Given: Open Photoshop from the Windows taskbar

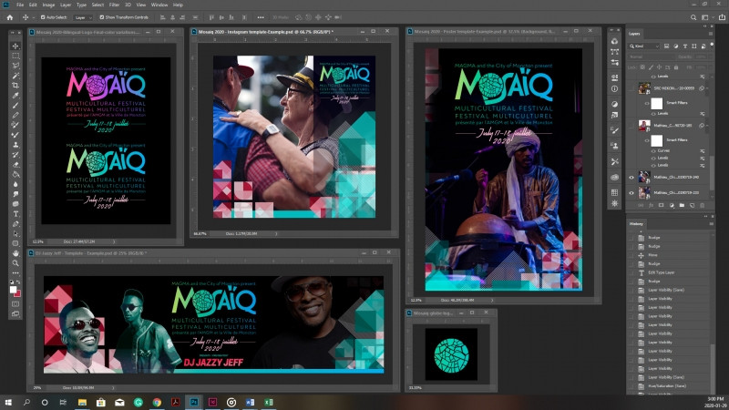Looking at the screenshot, I should (x=194, y=402).
